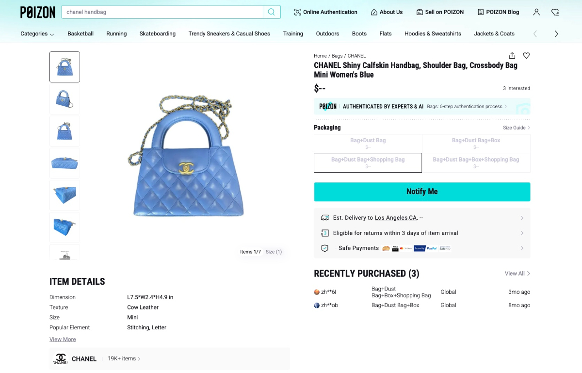
Task: Expand the Categories dropdown
Action: point(37,33)
